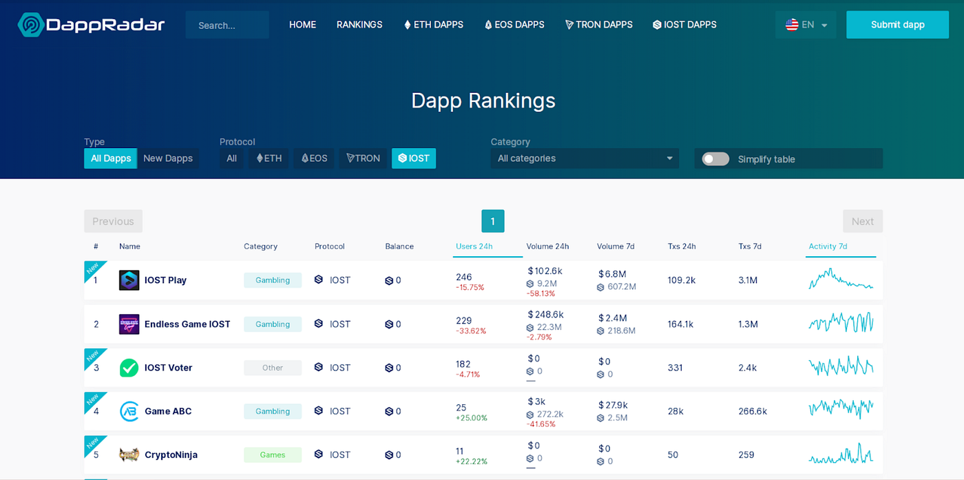Image resolution: width=964 pixels, height=480 pixels.
Task: Open ETH DAPPS nav item
Action: pos(433,25)
